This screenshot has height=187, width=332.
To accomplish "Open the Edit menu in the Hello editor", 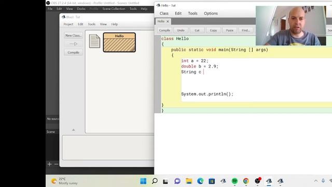I will coord(178,14).
